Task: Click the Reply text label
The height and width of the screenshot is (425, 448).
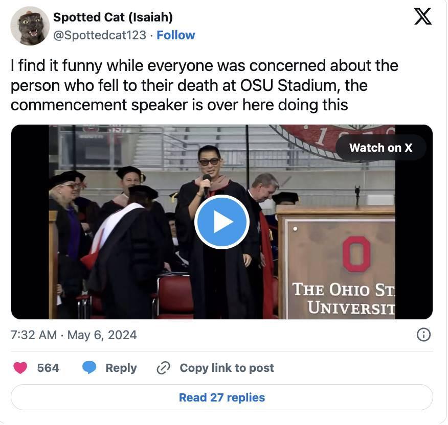Action: pos(121,368)
